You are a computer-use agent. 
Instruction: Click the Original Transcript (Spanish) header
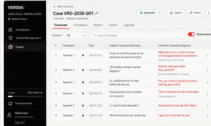tap(125, 46)
